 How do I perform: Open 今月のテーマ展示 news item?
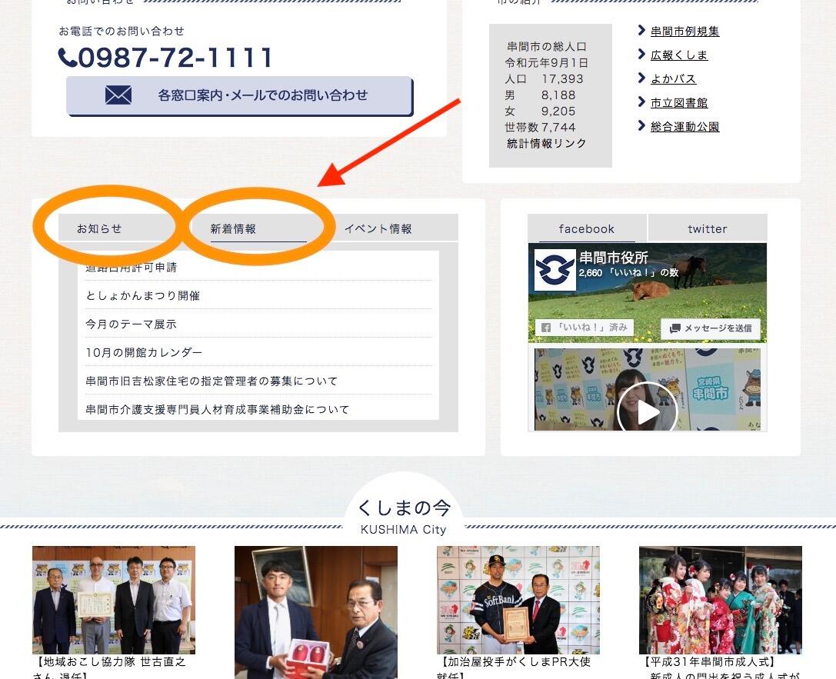(x=132, y=324)
